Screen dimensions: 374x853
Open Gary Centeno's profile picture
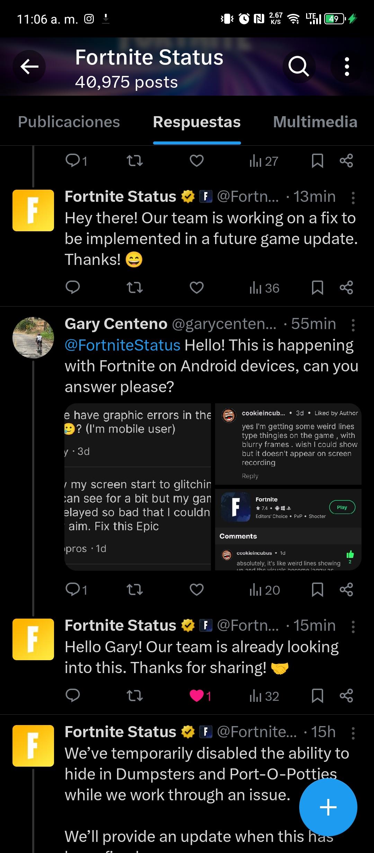[x=33, y=337]
